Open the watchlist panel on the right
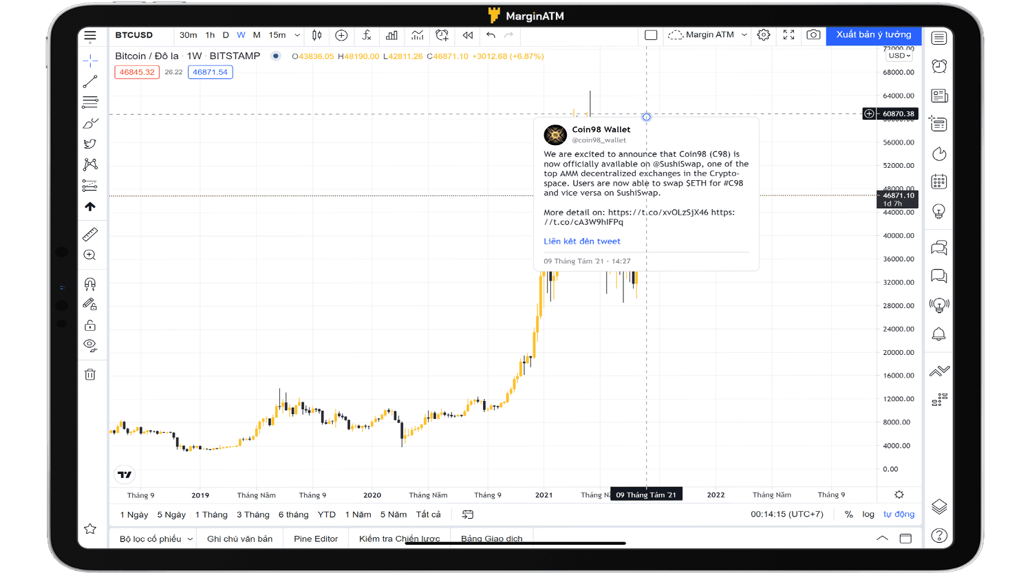The image size is (1032, 573). (939, 38)
